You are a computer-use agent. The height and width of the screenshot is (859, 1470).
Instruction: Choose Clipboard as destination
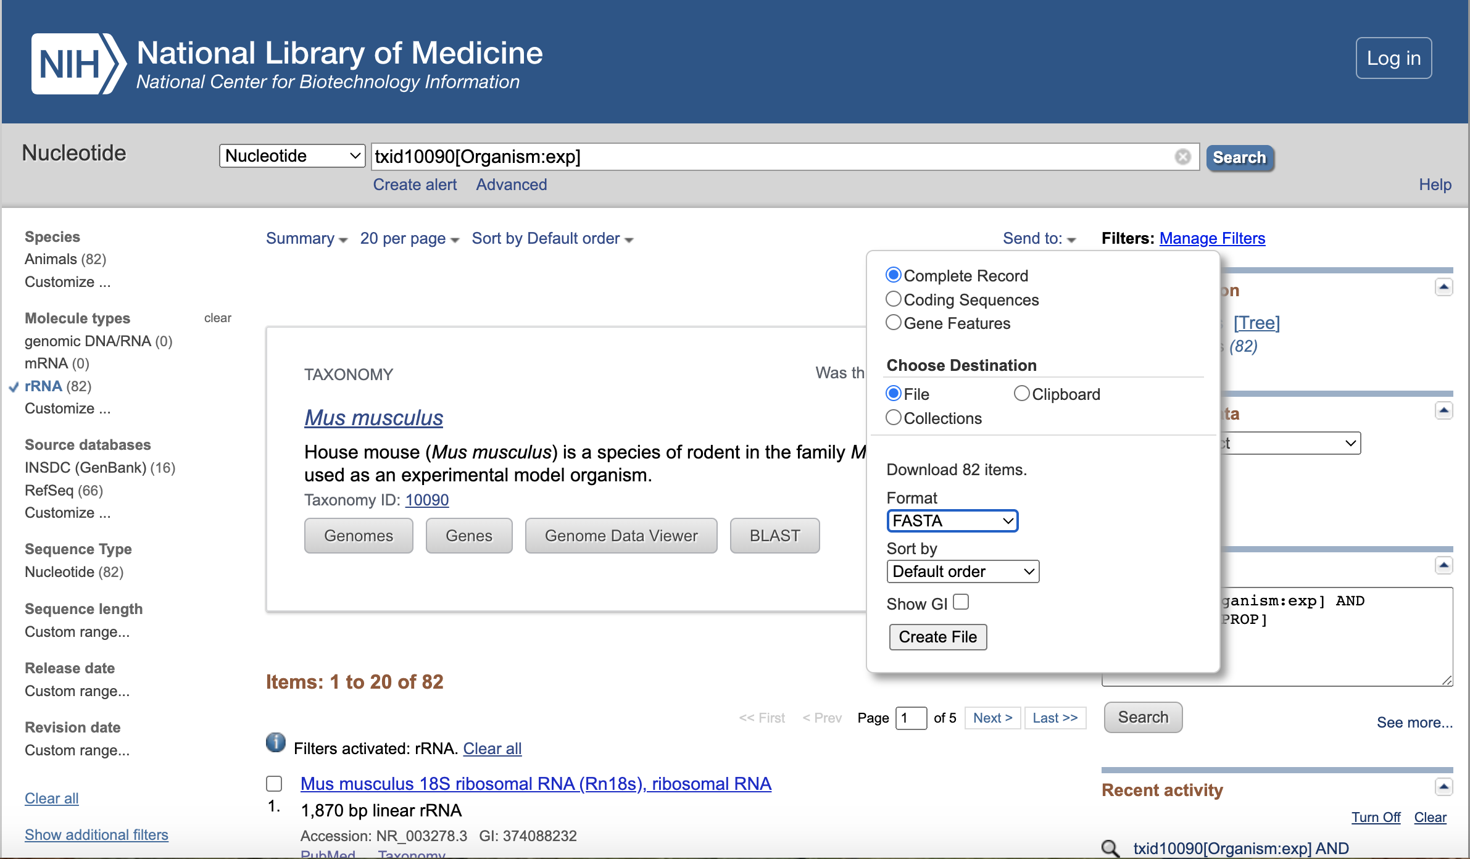pyautogui.click(x=1021, y=393)
